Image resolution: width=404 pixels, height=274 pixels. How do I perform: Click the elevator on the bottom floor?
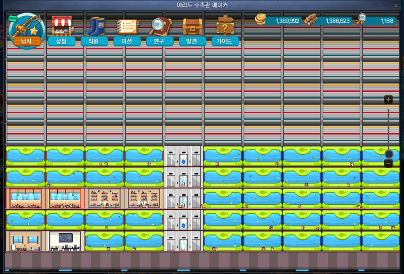click(x=184, y=241)
